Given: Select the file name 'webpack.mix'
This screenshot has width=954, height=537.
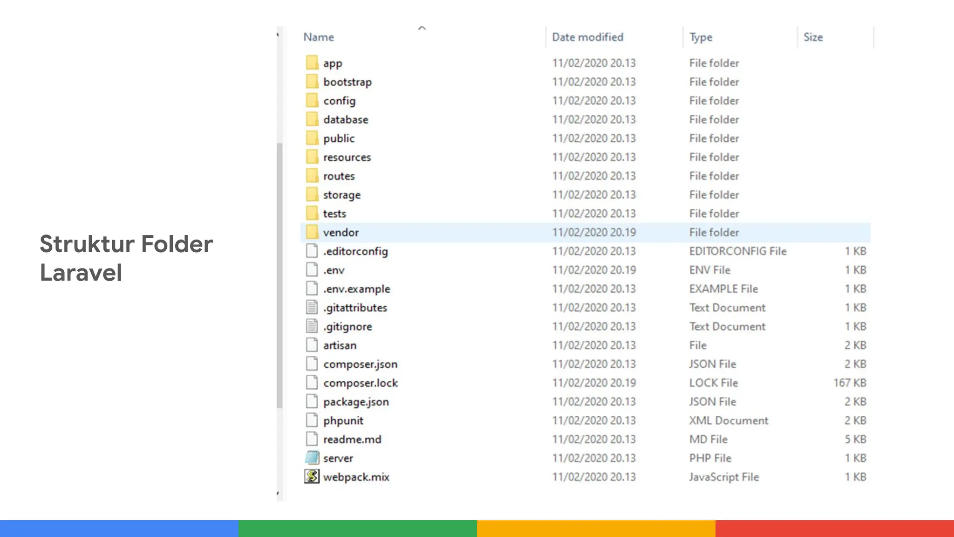Looking at the screenshot, I should point(356,477).
